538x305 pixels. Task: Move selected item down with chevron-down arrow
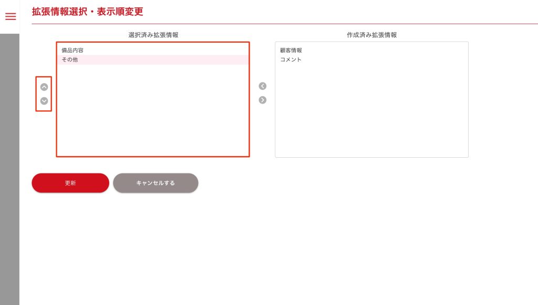[x=44, y=101]
